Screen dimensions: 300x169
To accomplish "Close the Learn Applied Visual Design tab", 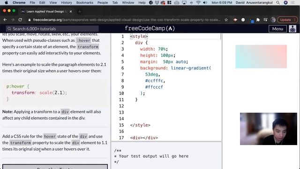I will [71, 11].
